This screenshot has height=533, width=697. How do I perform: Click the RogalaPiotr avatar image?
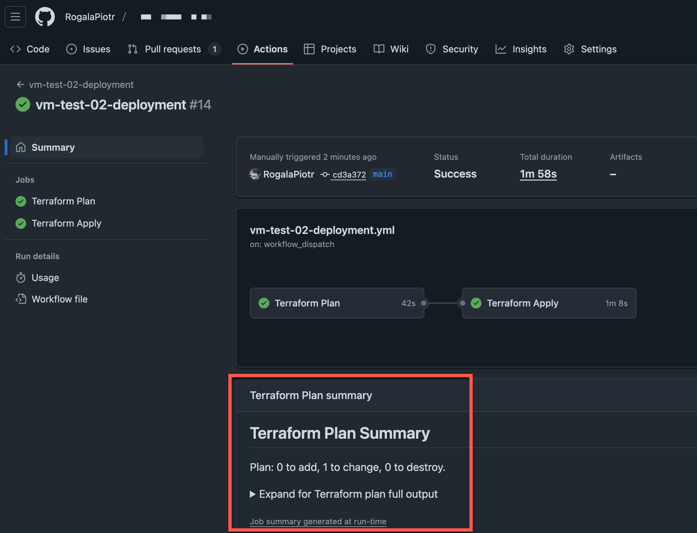(x=255, y=174)
